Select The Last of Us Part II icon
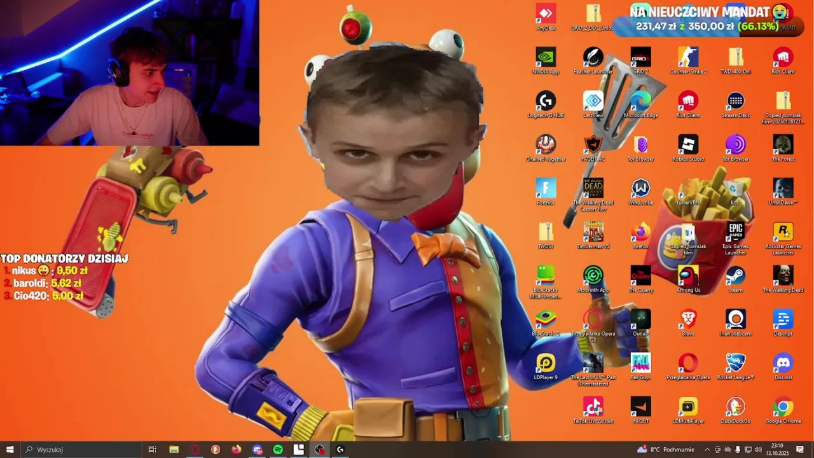This screenshot has height=458, width=814. (x=593, y=370)
